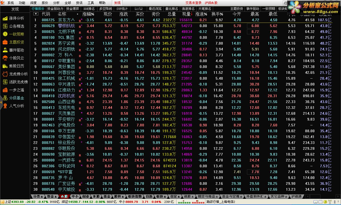This screenshot has height=205, width=341.
Task: Select the 创业 bottom tab
Action: coord(86,197)
